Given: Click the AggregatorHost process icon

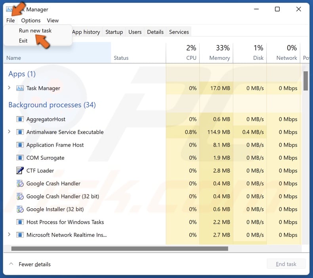Looking at the screenshot, I should point(20,119).
